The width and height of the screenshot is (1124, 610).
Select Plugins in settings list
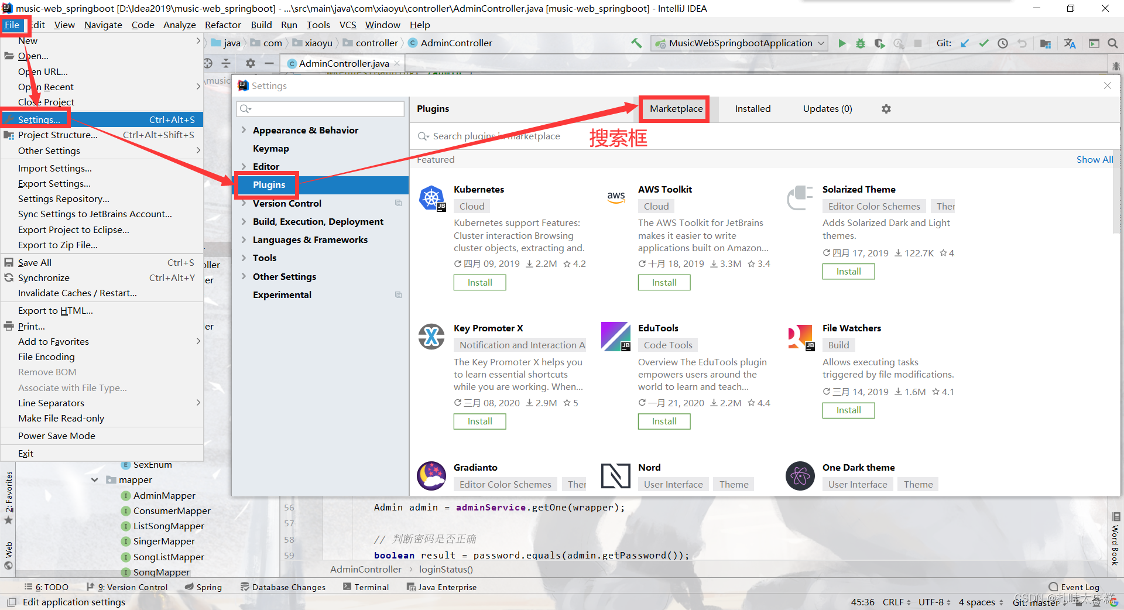(x=321, y=185)
